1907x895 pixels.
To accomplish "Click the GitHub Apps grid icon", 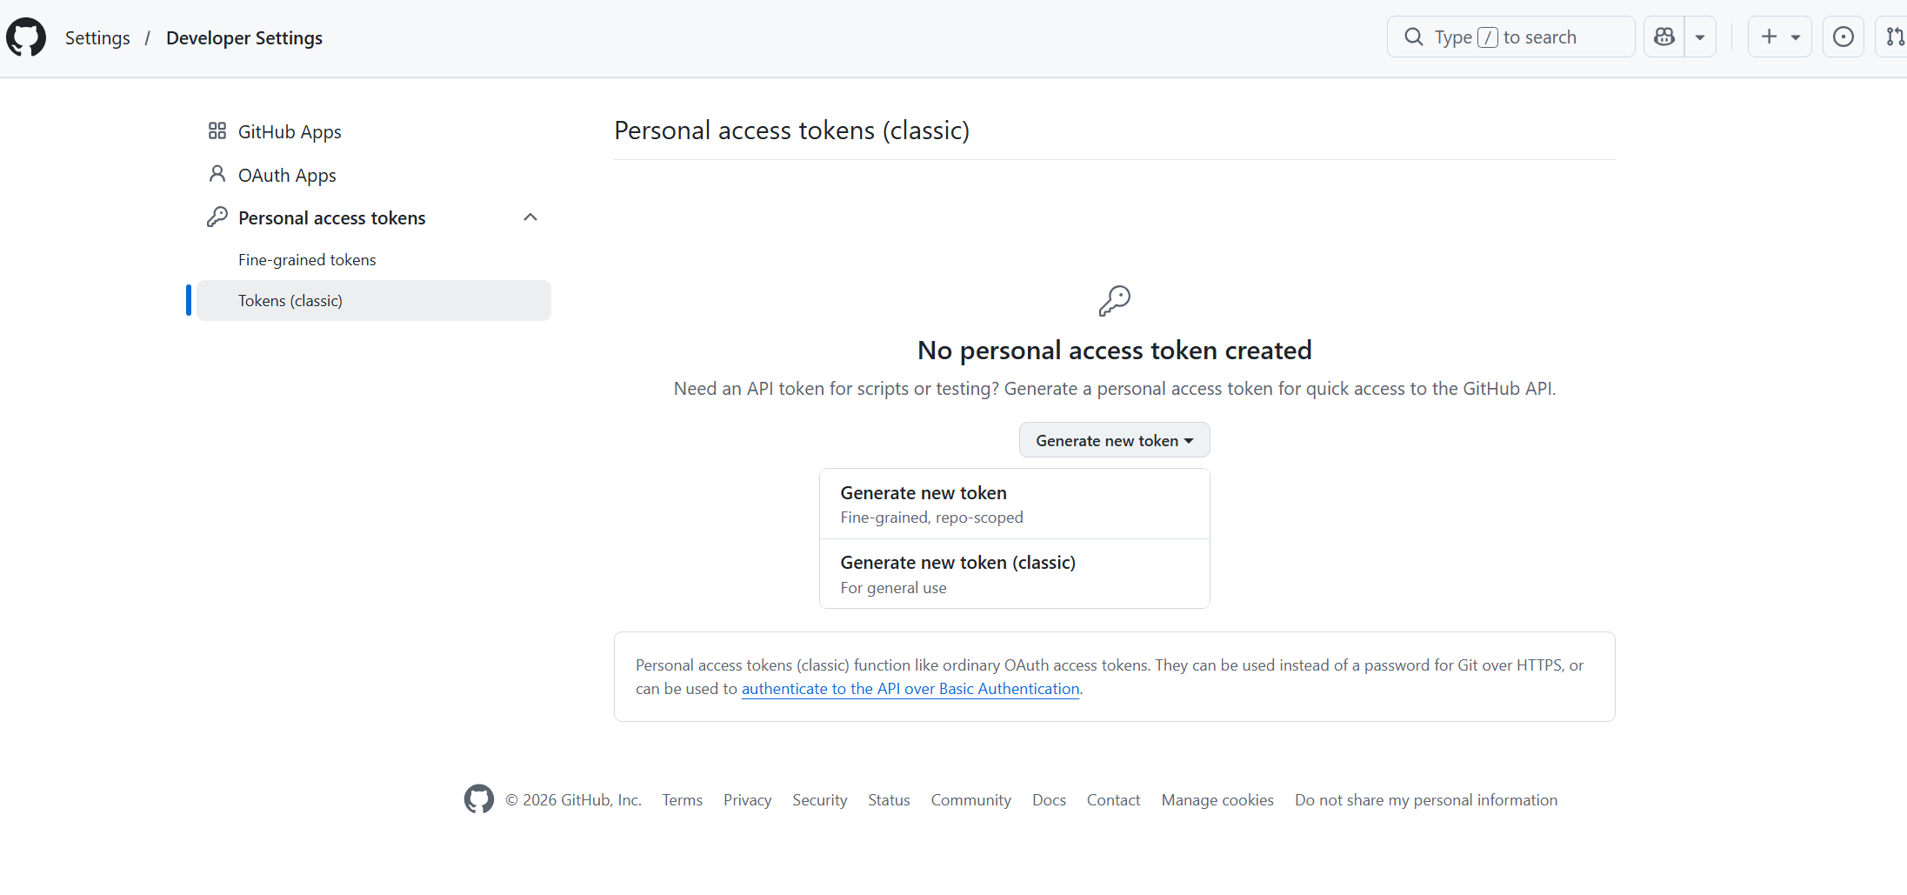I will pyautogui.click(x=217, y=131).
